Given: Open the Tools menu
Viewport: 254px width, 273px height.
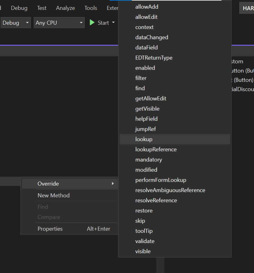Looking at the screenshot, I should [x=90, y=8].
